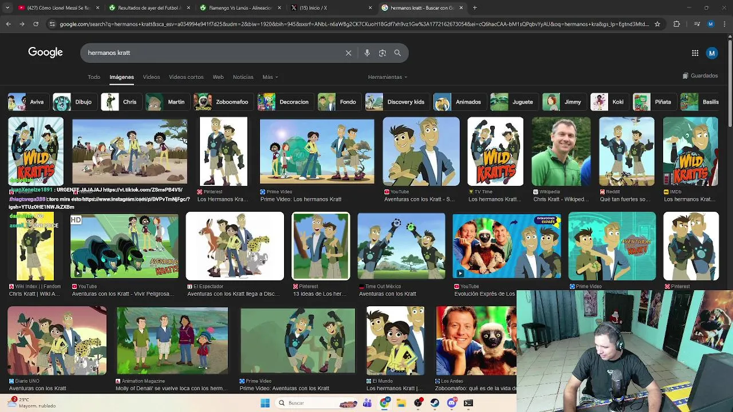Open Discord from taskbar
This screenshot has width=733, height=412.
pyautogui.click(x=451, y=403)
